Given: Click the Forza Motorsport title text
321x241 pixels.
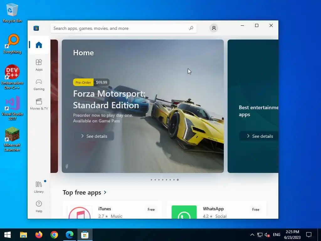Looking at the screenshot, I should pos(109,99).
